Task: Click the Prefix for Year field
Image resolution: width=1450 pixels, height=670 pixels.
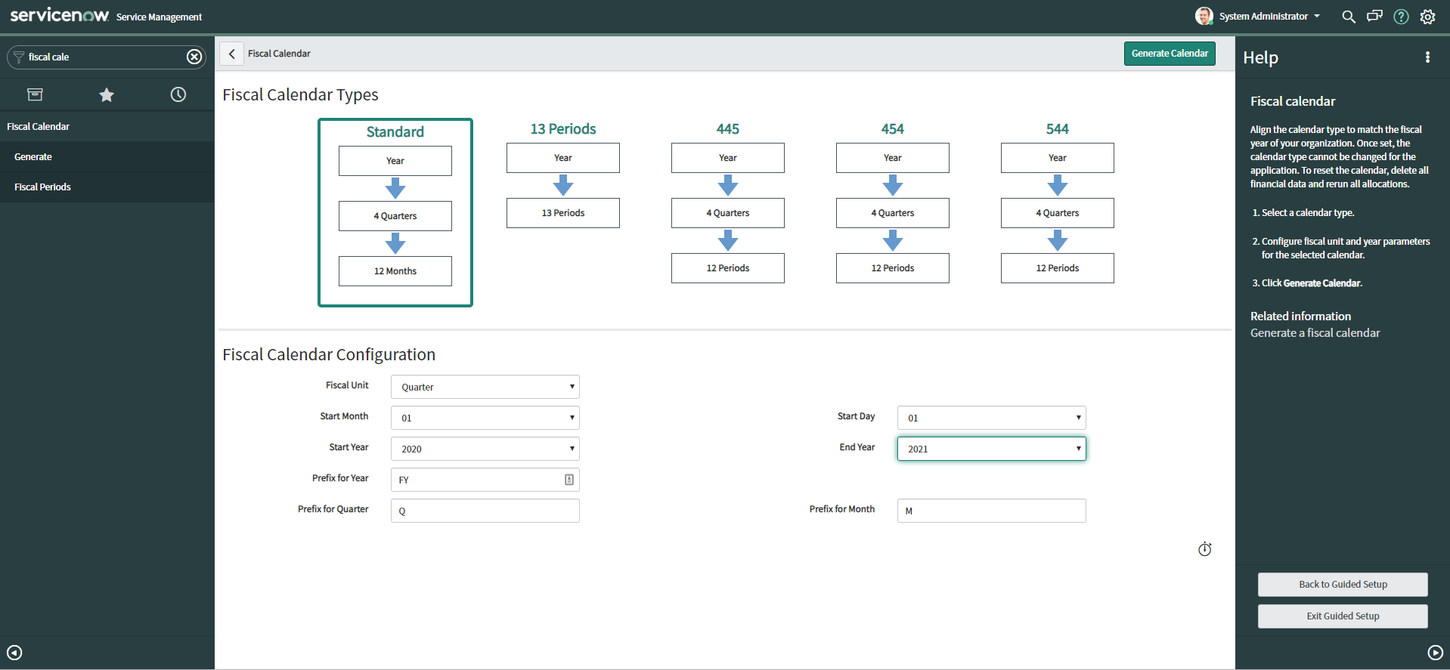Action: tap(485, 480)
